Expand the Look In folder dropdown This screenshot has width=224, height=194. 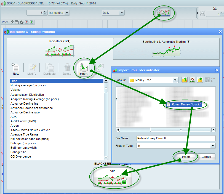175,80
